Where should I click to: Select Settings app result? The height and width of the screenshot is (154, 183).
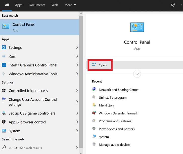(39, 47)
